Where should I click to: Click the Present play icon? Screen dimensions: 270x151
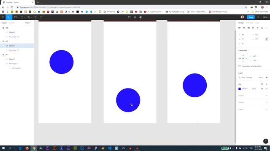[x=258, y=17]
